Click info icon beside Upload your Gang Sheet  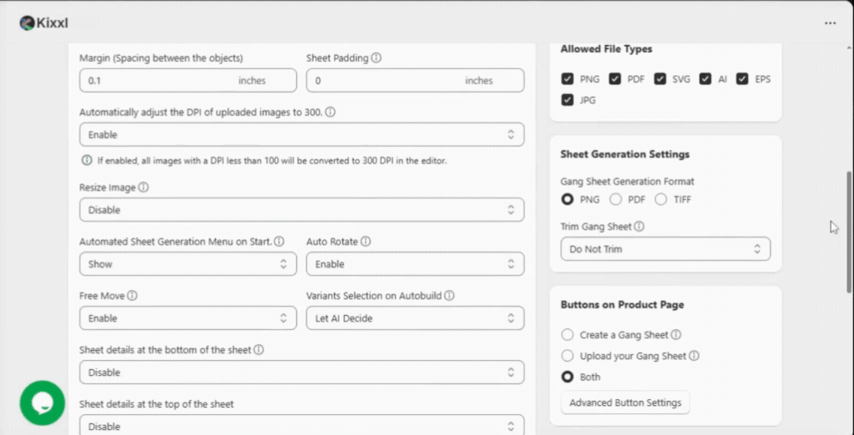point(694,356)
